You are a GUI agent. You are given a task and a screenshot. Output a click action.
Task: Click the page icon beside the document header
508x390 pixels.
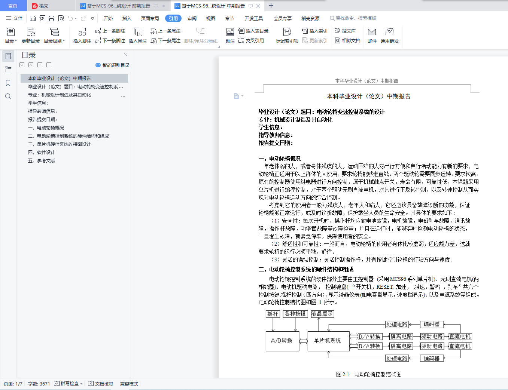(237, 96)
